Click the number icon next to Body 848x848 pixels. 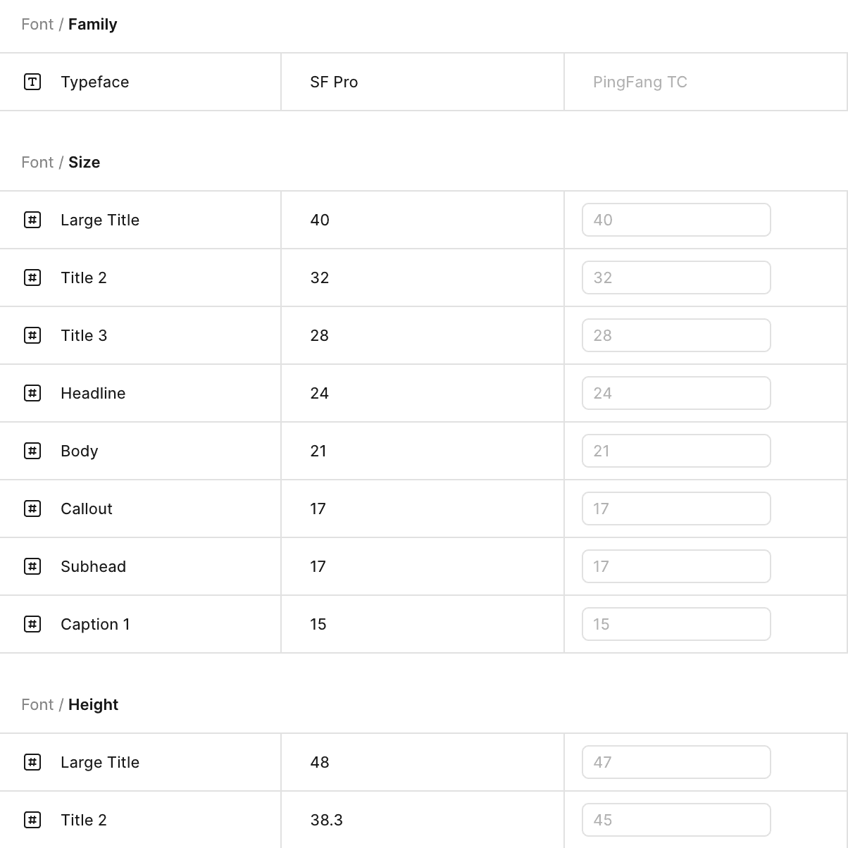click(32, 451)
